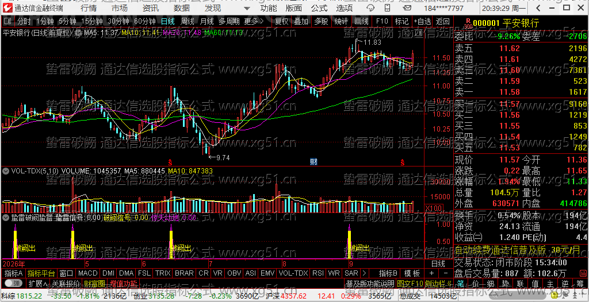Select the 60分钟 period
589x302 pixels.
(x=144, y=21)
